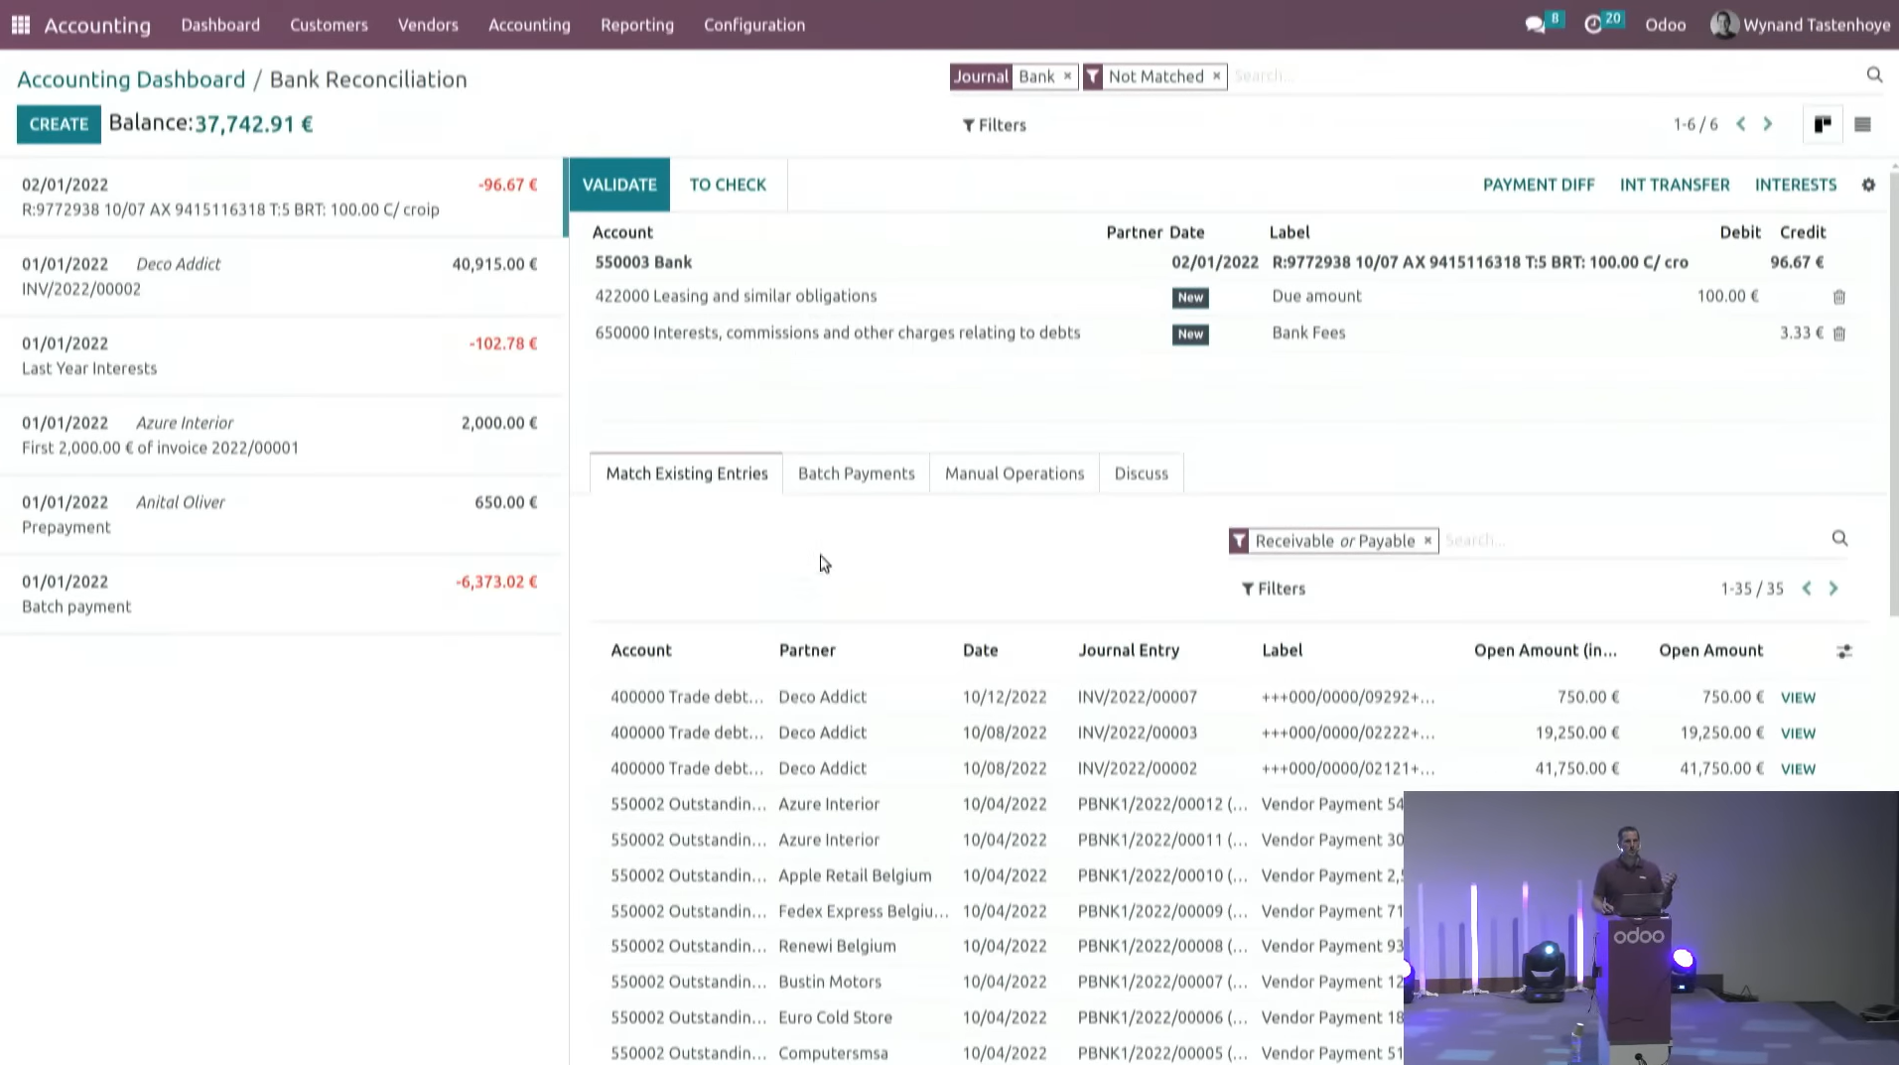The height and width of the screenshot is (1065, 1899).
Task: View the INV/2022/00002 entry
Action: (x=1798, y=769)
